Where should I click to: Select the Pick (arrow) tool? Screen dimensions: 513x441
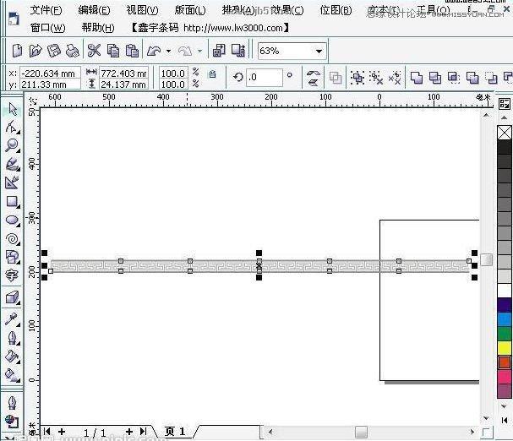(x=13, y=109)
